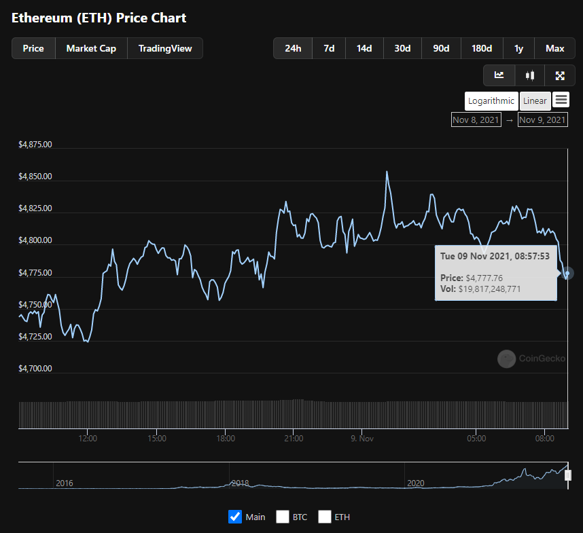The height and width of the screenshot is (533, 583).
Task: Click the 05:00 time axis label
Action: click(x=476, y=439)
